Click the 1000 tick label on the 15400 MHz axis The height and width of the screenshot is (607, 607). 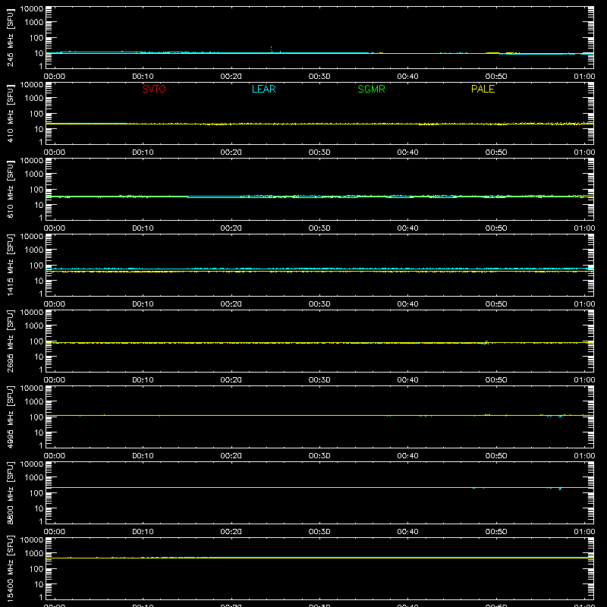tap(34, 554)
